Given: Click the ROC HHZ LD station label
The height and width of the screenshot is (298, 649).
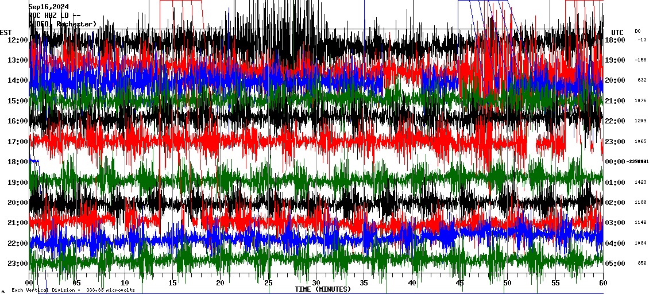Looking at the screenshot, I should 55,16.
